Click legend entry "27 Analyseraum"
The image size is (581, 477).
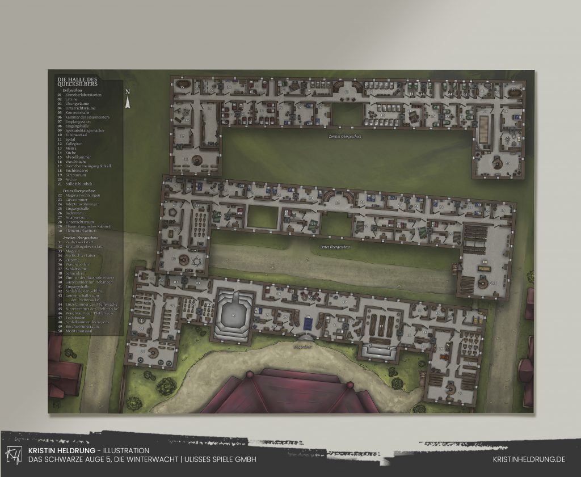coord(73,217)
